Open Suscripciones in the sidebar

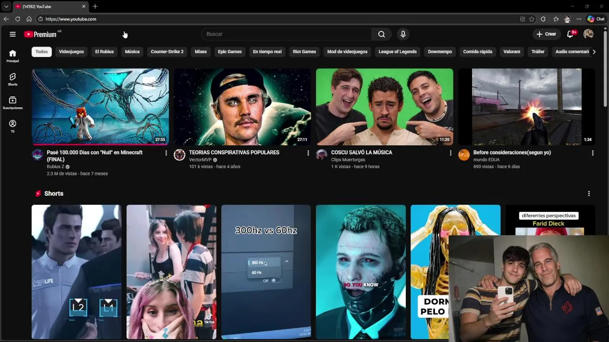click(x=13, y=103)
